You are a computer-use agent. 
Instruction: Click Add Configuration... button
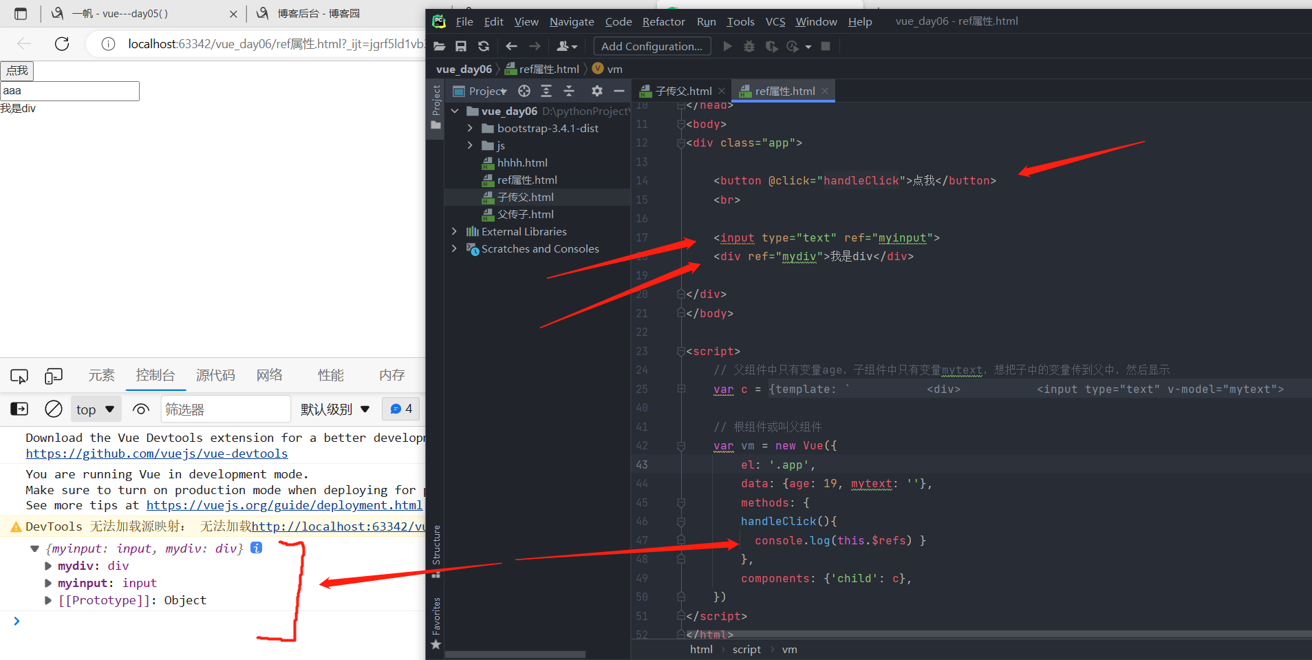(652, 46)
